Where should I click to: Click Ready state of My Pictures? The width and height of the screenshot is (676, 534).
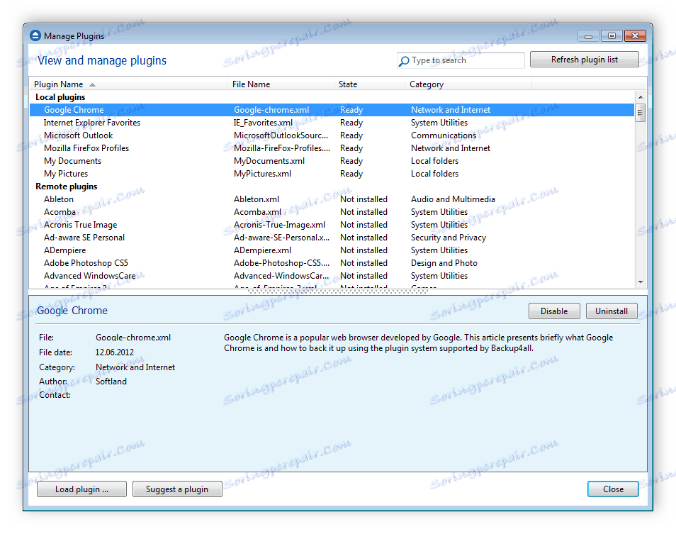click(x=351, y=174)
